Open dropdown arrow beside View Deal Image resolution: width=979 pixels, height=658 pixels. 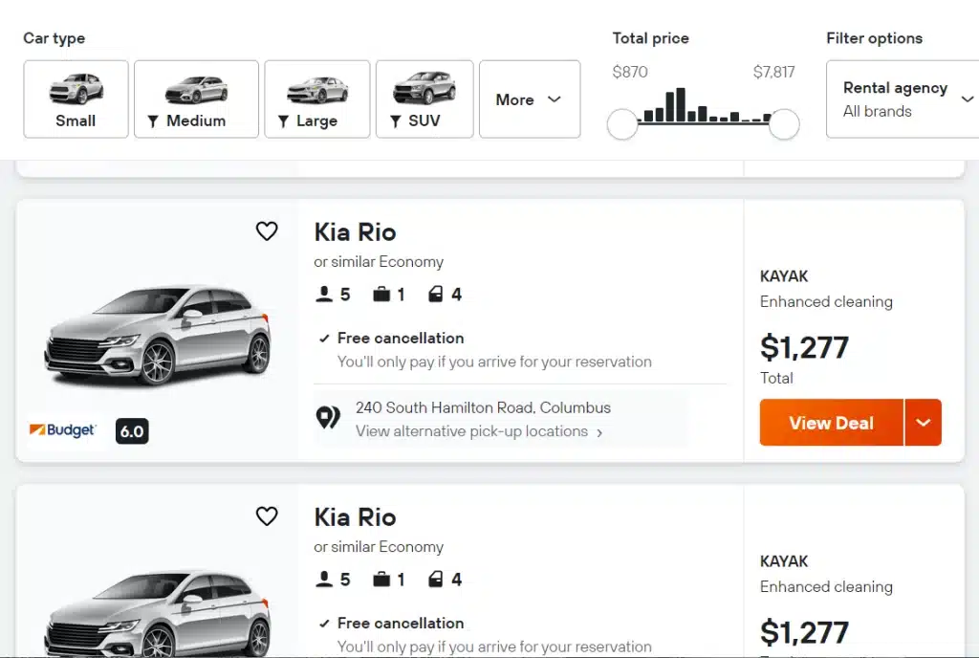[923, 423]
